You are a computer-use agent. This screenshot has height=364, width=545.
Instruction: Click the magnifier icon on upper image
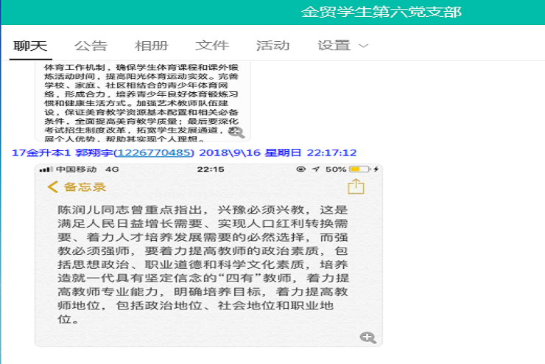click(x=236, y=132)
